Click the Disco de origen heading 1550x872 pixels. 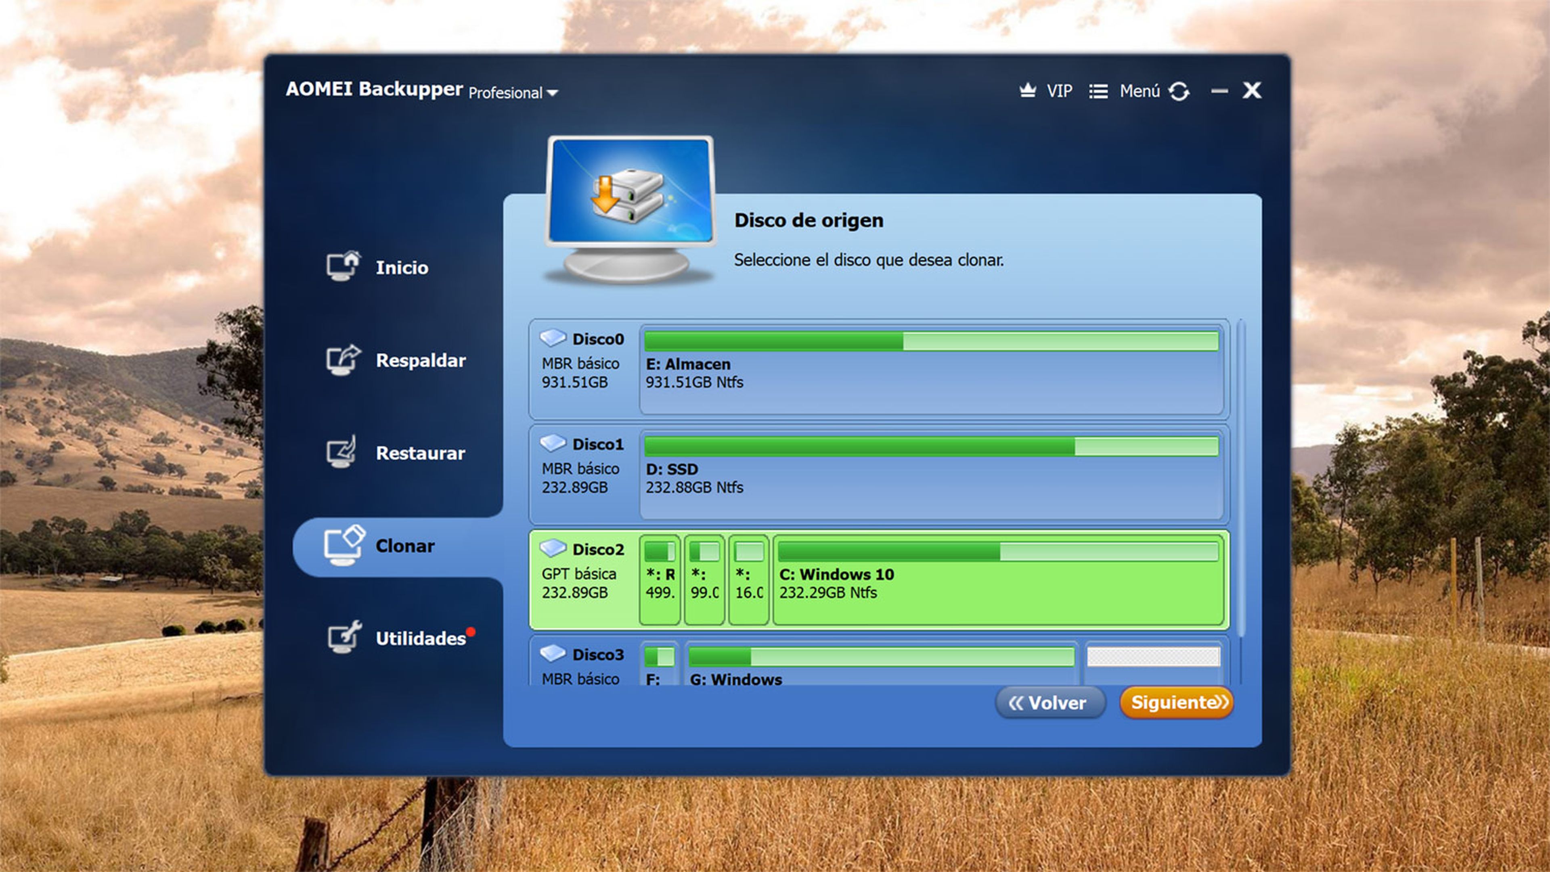(x=809, y=220)
